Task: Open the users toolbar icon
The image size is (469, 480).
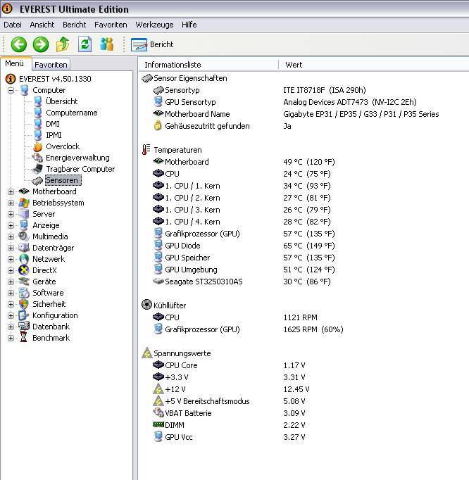Action: point(106,45)
